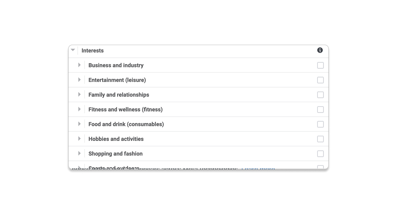
Task: Tick the Entertainment (leisure) checkbox
Action: [x=320, y=80]
